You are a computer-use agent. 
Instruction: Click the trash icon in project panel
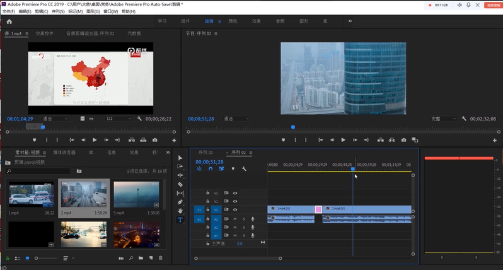click(160, 258)
